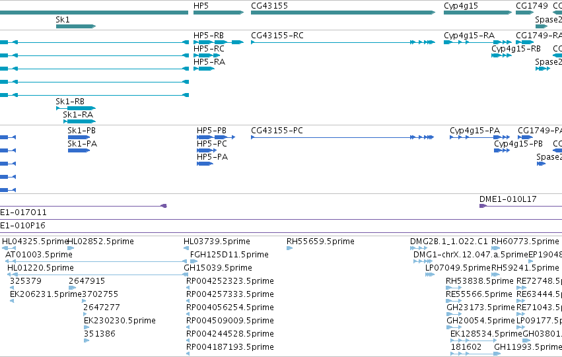Viewport: 562px width, 357px height.
Task: Select FGH125D11.5prime EST label
Action: tap(229, 255)
